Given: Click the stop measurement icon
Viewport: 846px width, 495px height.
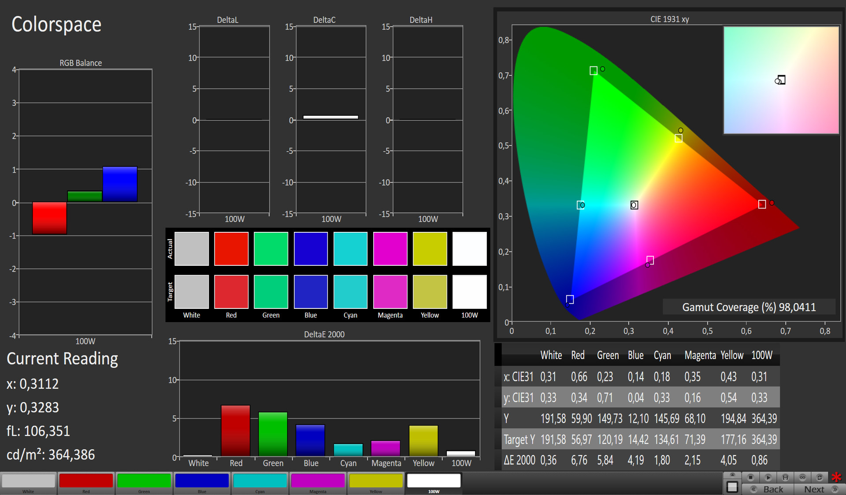Looking at the screenshot, I should [x=751, y=477].
